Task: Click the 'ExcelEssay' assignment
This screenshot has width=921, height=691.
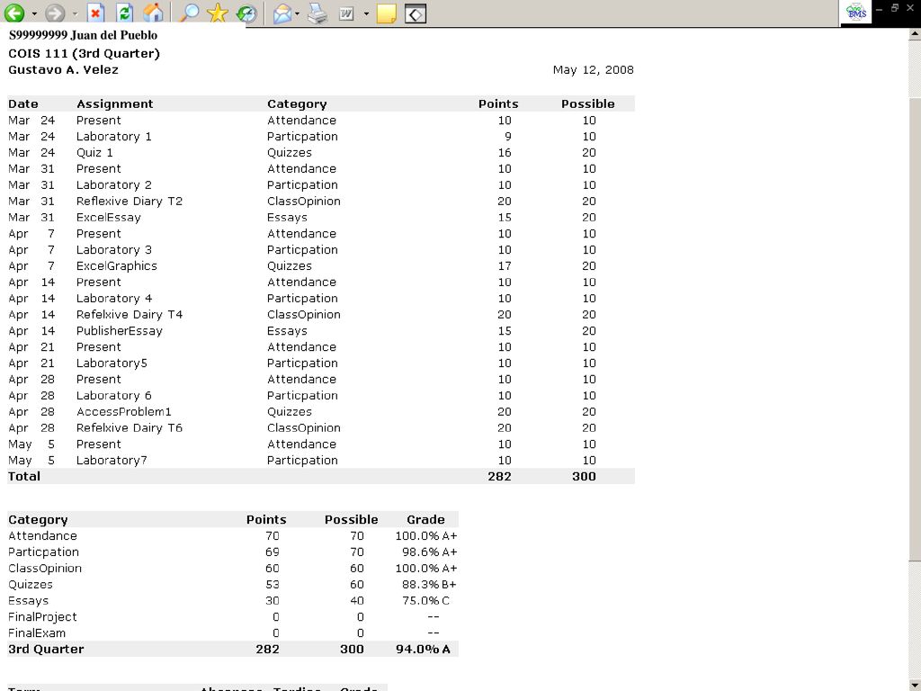Action: tap(109, 218)
